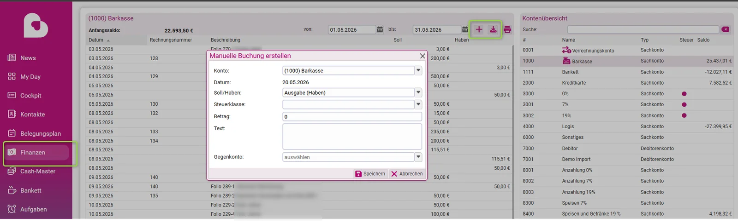Select account 6000 Sonstiges
This screenshot has width=738, height=223.
(x=627, y=137)
